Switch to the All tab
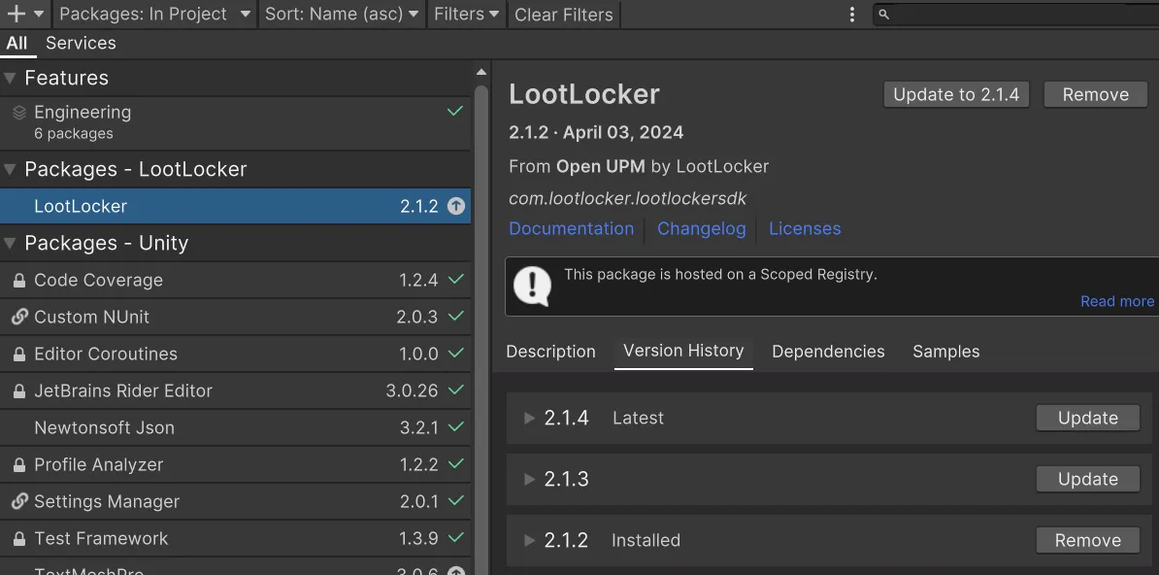Viewport: 1159px width, 575px height. 17,43
